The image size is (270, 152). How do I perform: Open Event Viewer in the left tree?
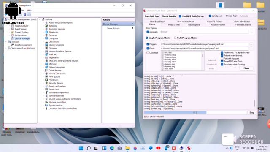point(21,29)
